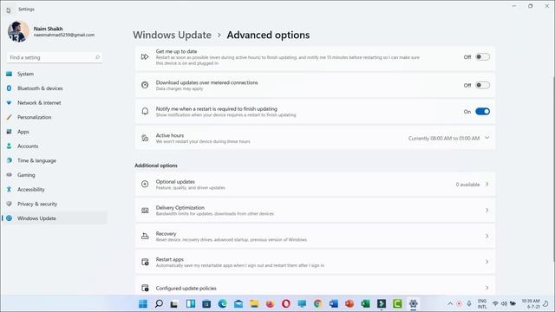
Task: Select Network & internet in the sidebar
Action: [54, 103]
